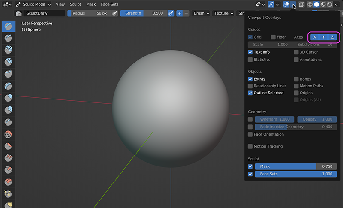
Task: Disable the Text Info checkbox
Action: click(x=250, y=52)
